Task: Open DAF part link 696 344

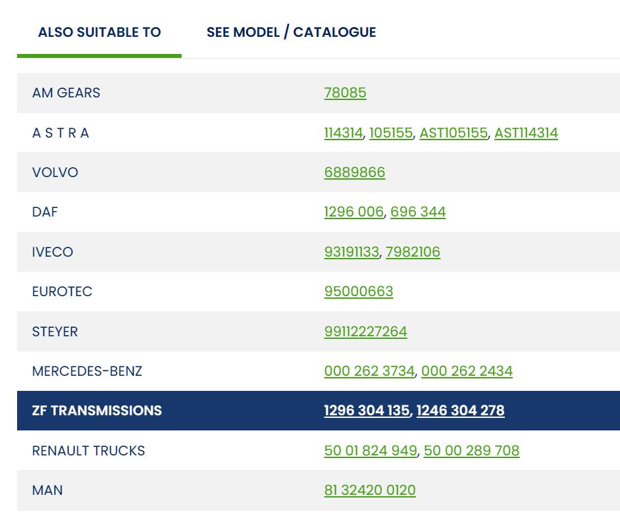Action: click(418, 212)
